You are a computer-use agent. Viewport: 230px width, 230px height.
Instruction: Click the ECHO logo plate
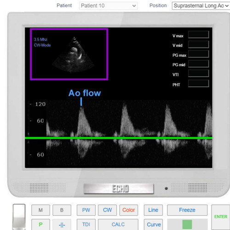click(x=119, y=189)
